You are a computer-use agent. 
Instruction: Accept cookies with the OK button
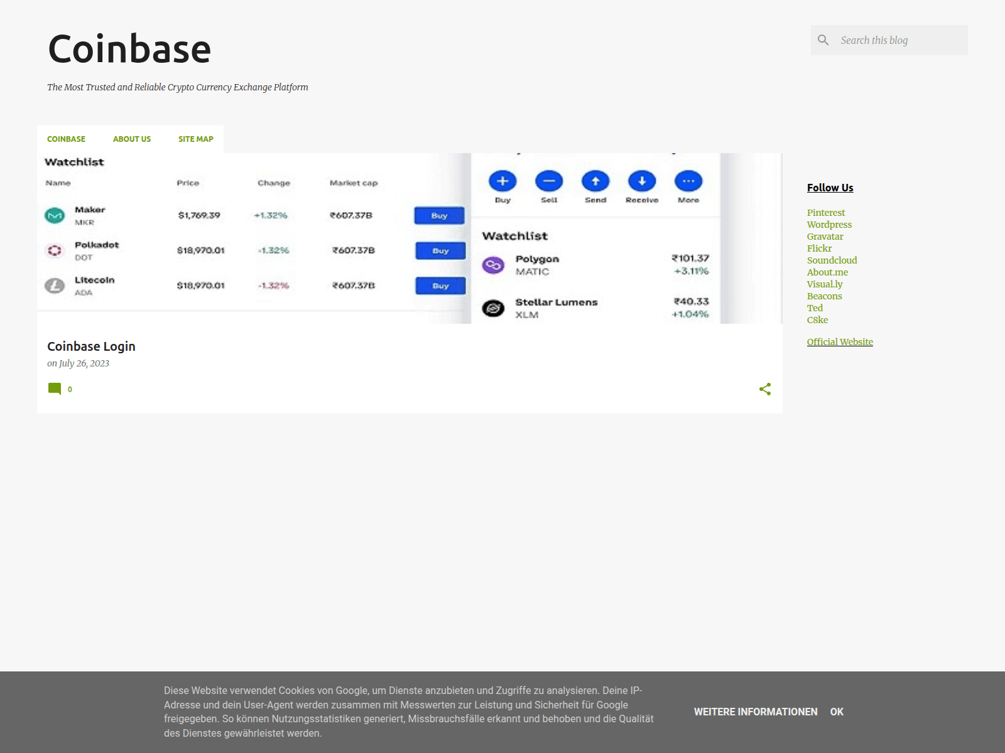pyautogui.click(x=837, y=712)
